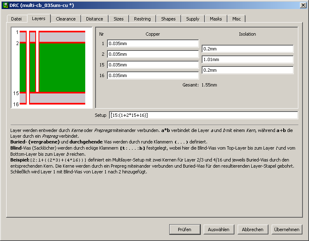Click the Isolation column header
Screen dimensions: 309x241
click(x=248, y=34)
